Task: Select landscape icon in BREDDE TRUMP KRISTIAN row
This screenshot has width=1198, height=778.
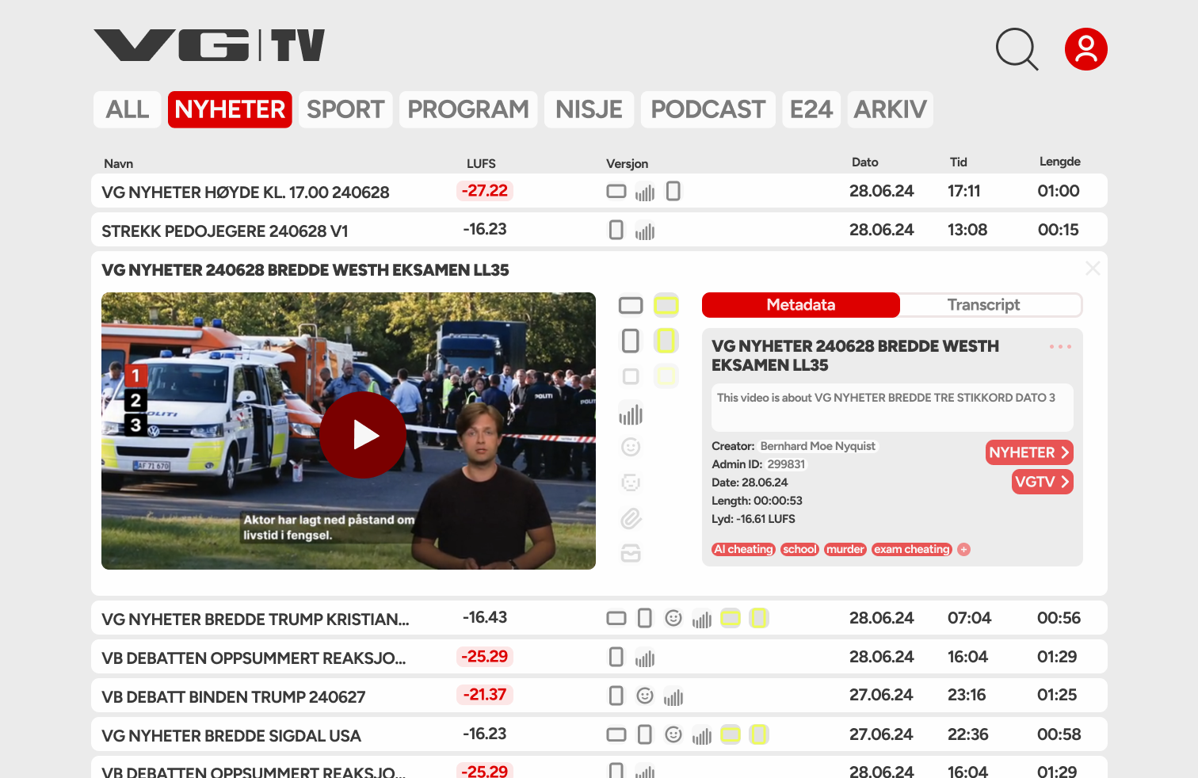Action: pyautogui.click(x=616, y=618)
